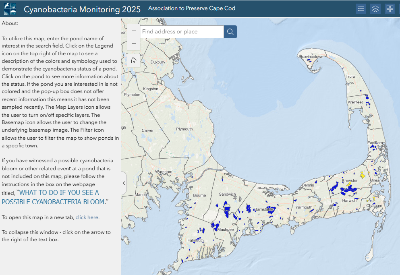Click the blue pond near Wellfleet
Screen dimensions: 400x275
367,97
